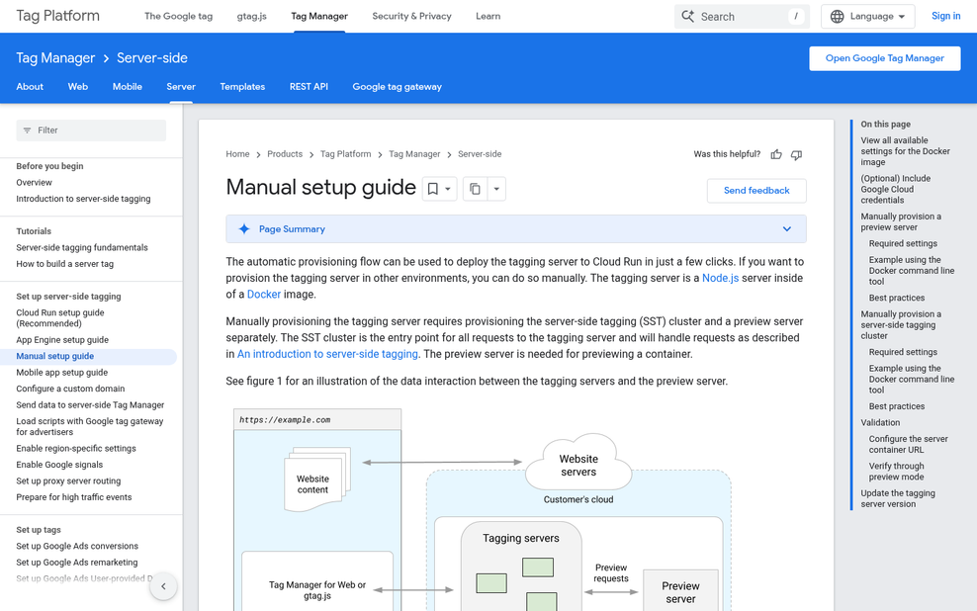Open Configure a custom domain
Image resolution: width=977 pixels, height=611 pixels.
click(x=70, y=389)
